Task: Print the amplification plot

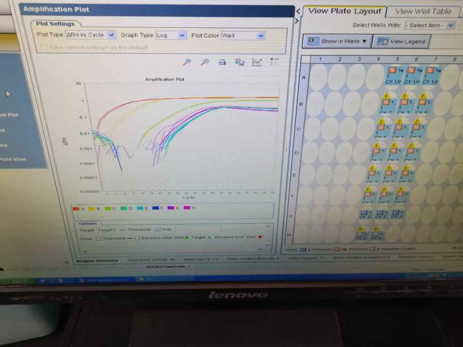Action: (x=222, y=62)
